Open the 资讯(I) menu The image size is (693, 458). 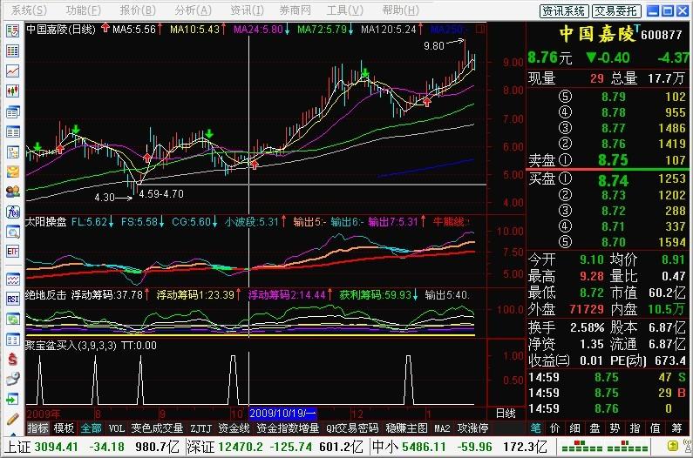(x=247, y=10)
